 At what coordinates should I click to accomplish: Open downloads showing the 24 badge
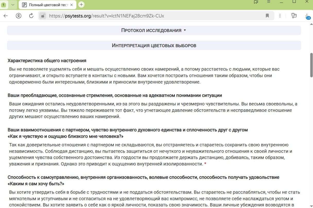(308, 16)
